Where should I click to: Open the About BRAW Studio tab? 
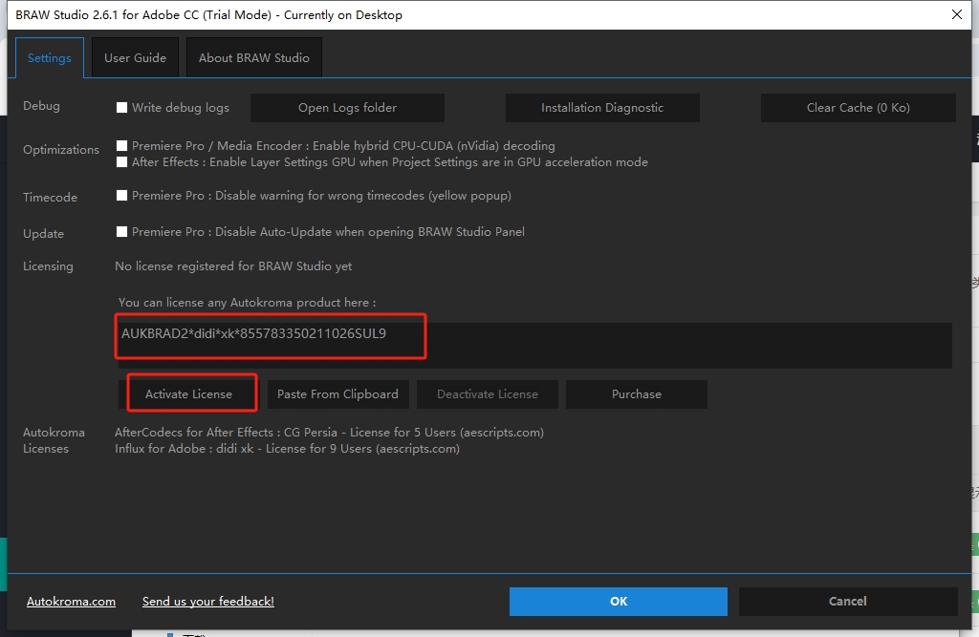point(254,58)
